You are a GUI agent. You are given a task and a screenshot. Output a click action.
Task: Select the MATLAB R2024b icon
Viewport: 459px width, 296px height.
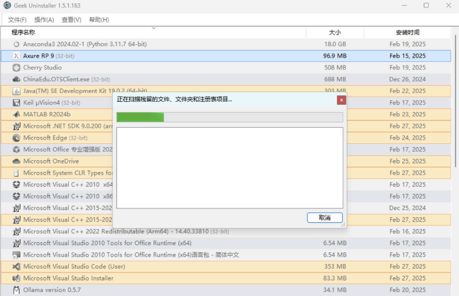[x=16, y=114]
